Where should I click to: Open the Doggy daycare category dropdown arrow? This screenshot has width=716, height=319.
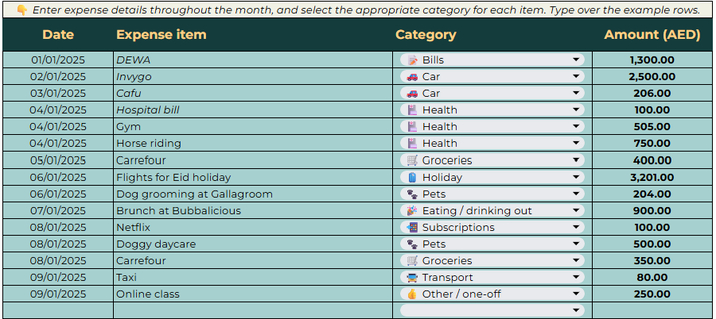(x=576, y=244)
